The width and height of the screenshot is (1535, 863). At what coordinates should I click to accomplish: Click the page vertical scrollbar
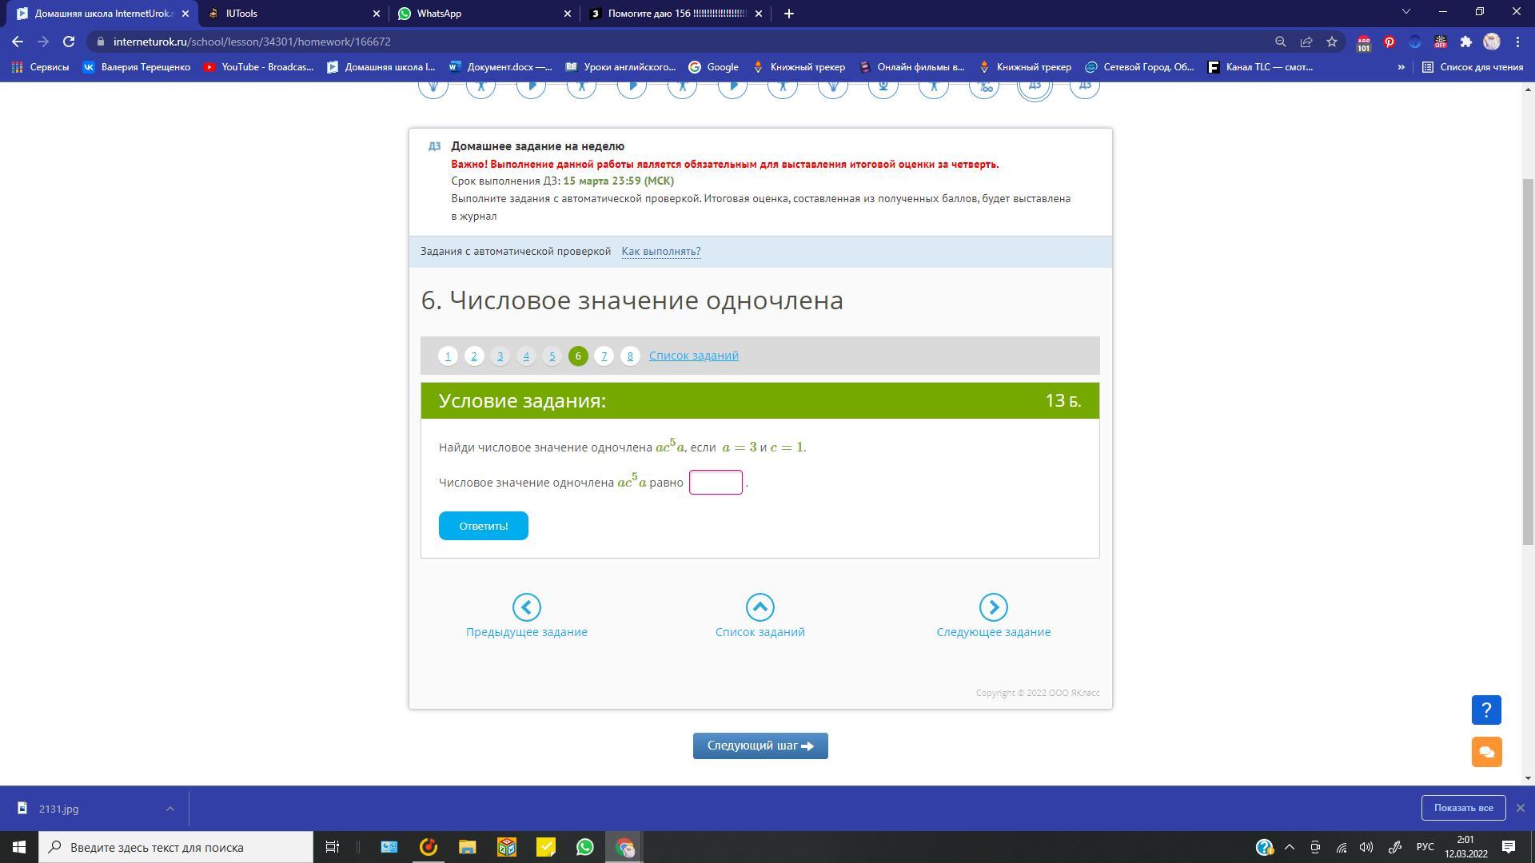[1528, 360]
